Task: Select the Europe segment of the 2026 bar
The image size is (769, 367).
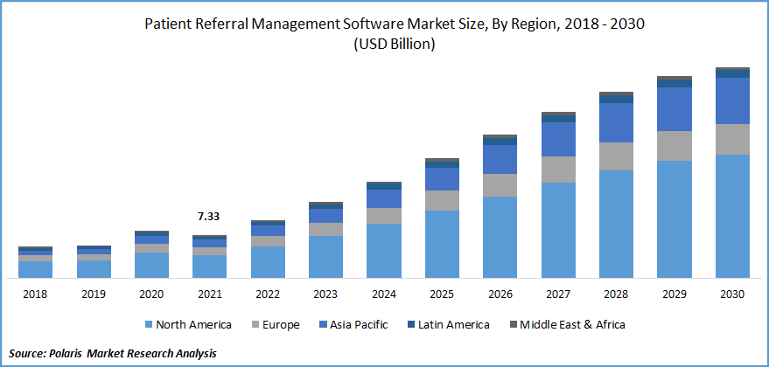Action: coord(500,185)
